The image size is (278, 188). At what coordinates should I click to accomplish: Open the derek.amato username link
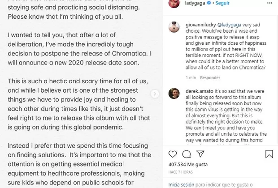(x=196, y=90)
